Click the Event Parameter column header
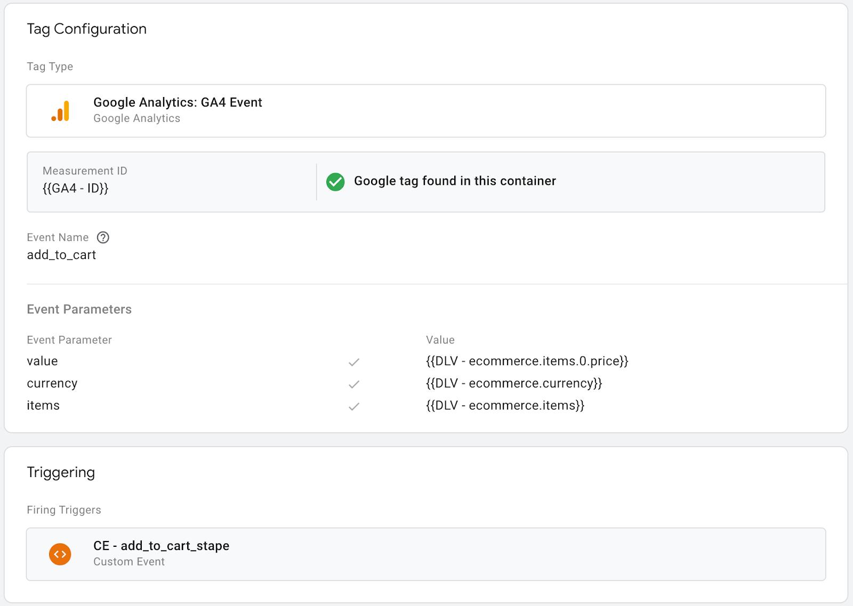853x606 pixels. pos(69,340)
